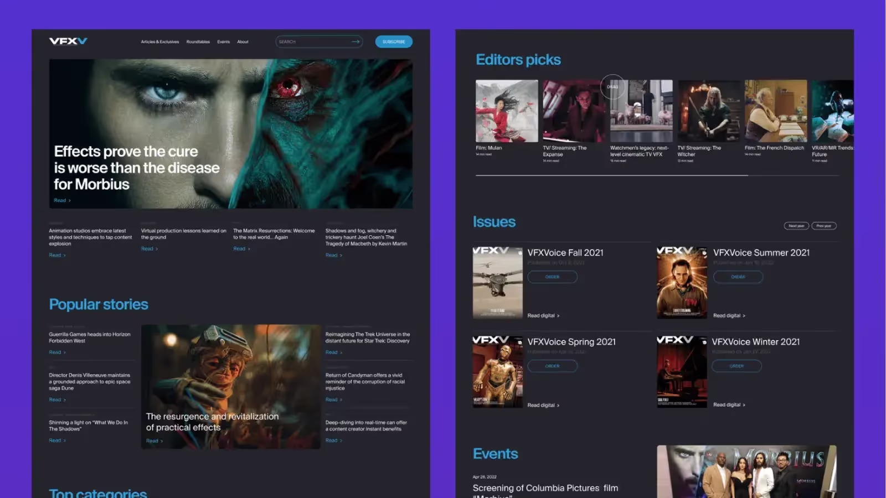Open the Events page from the navigation
Viewport: 886px width, 498px height.
(223, 42)
